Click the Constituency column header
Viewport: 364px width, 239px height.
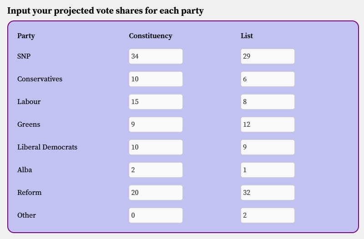(x=151, y=36)
